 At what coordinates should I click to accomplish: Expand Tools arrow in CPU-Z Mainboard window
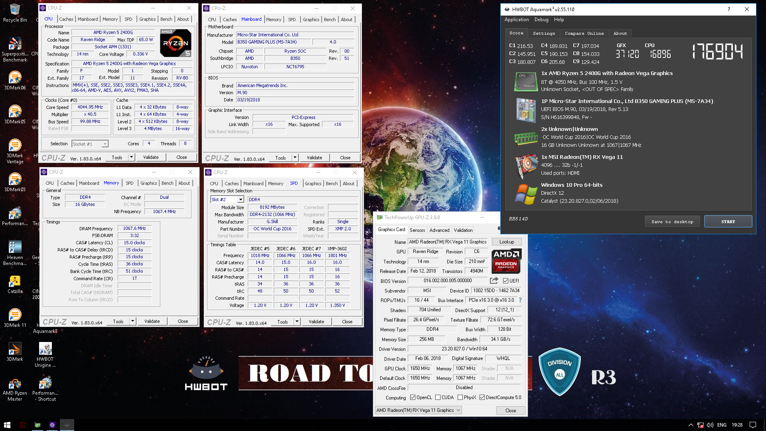coord(295,158)
